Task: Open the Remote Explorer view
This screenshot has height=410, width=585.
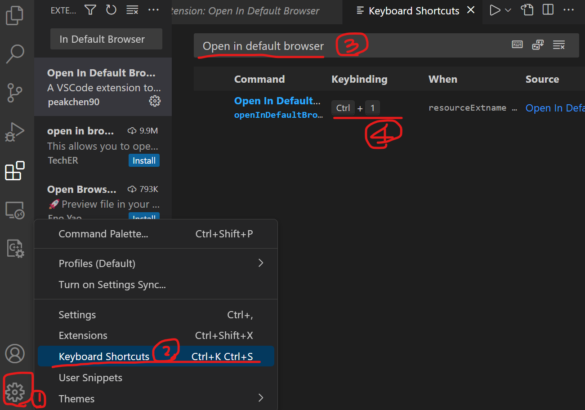Action: tap(15, 210)
